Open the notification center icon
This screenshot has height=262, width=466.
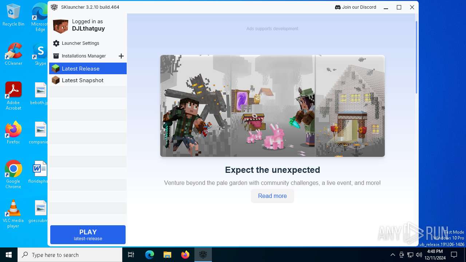pyautogui.click(x=454, y=255)
